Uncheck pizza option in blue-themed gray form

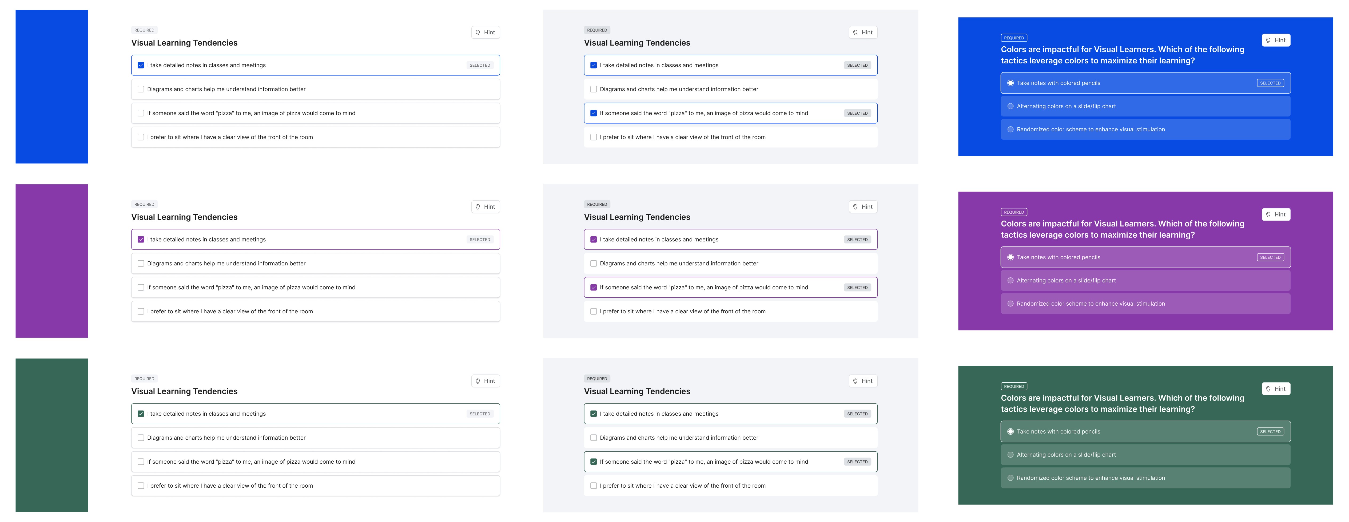[593, 114]
